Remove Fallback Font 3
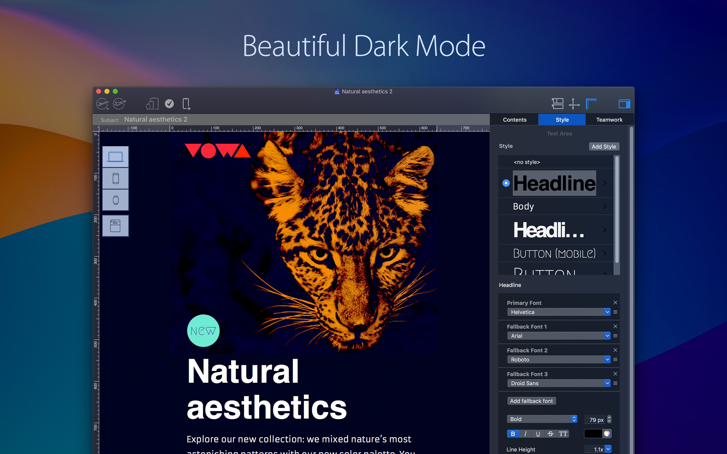Viewport: 727px width, 454px height. pos(615,374)
